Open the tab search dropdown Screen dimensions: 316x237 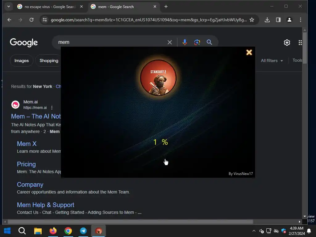pyautogui.click(x=8, y=6)
